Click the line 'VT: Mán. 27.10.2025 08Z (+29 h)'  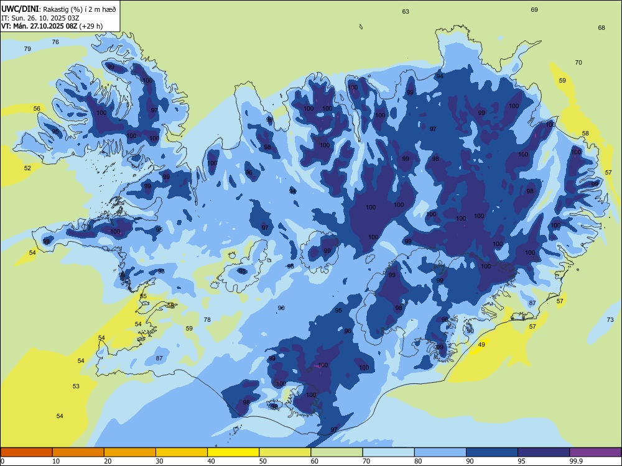click(52, 26)
